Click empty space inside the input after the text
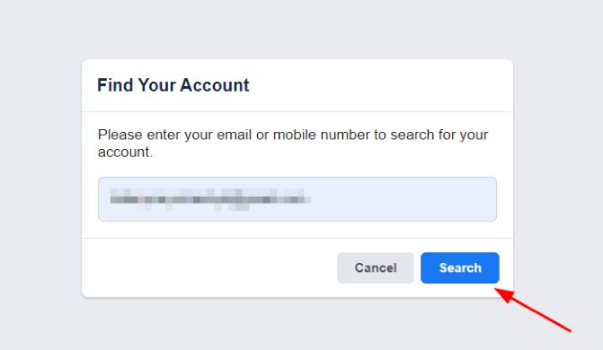 click(403, 199)
